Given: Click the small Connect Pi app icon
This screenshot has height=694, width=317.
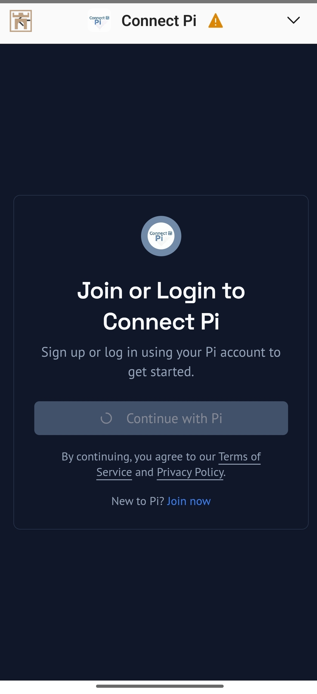Looking at the screenshot, I should tap(99, 20).
